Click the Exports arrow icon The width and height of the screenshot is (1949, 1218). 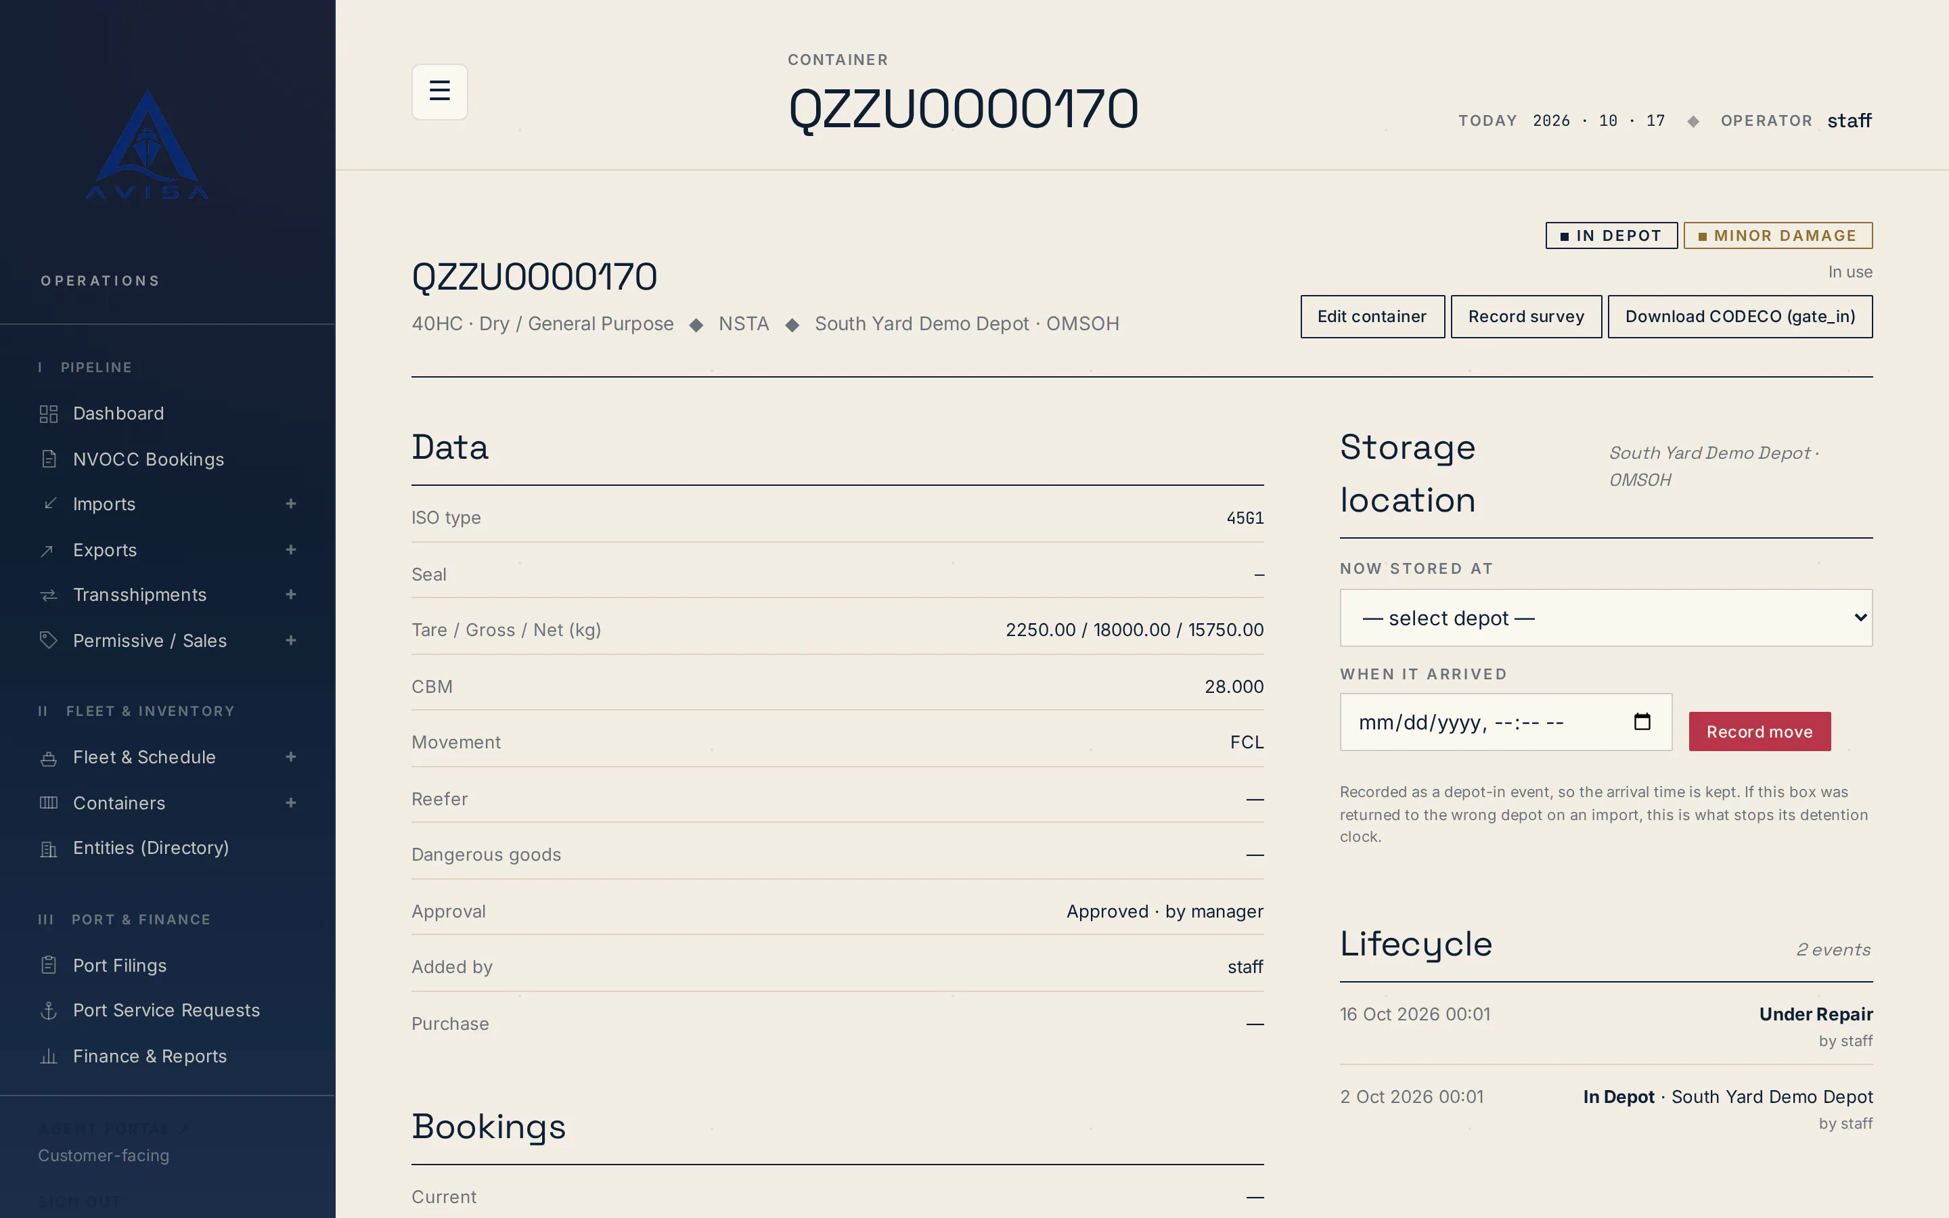click(x=48, y=550)
